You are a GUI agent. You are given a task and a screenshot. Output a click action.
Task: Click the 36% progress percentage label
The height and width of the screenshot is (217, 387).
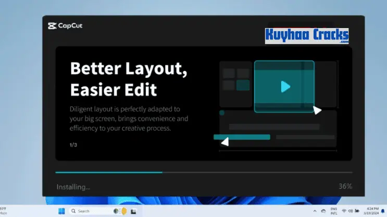pos(345,186)
